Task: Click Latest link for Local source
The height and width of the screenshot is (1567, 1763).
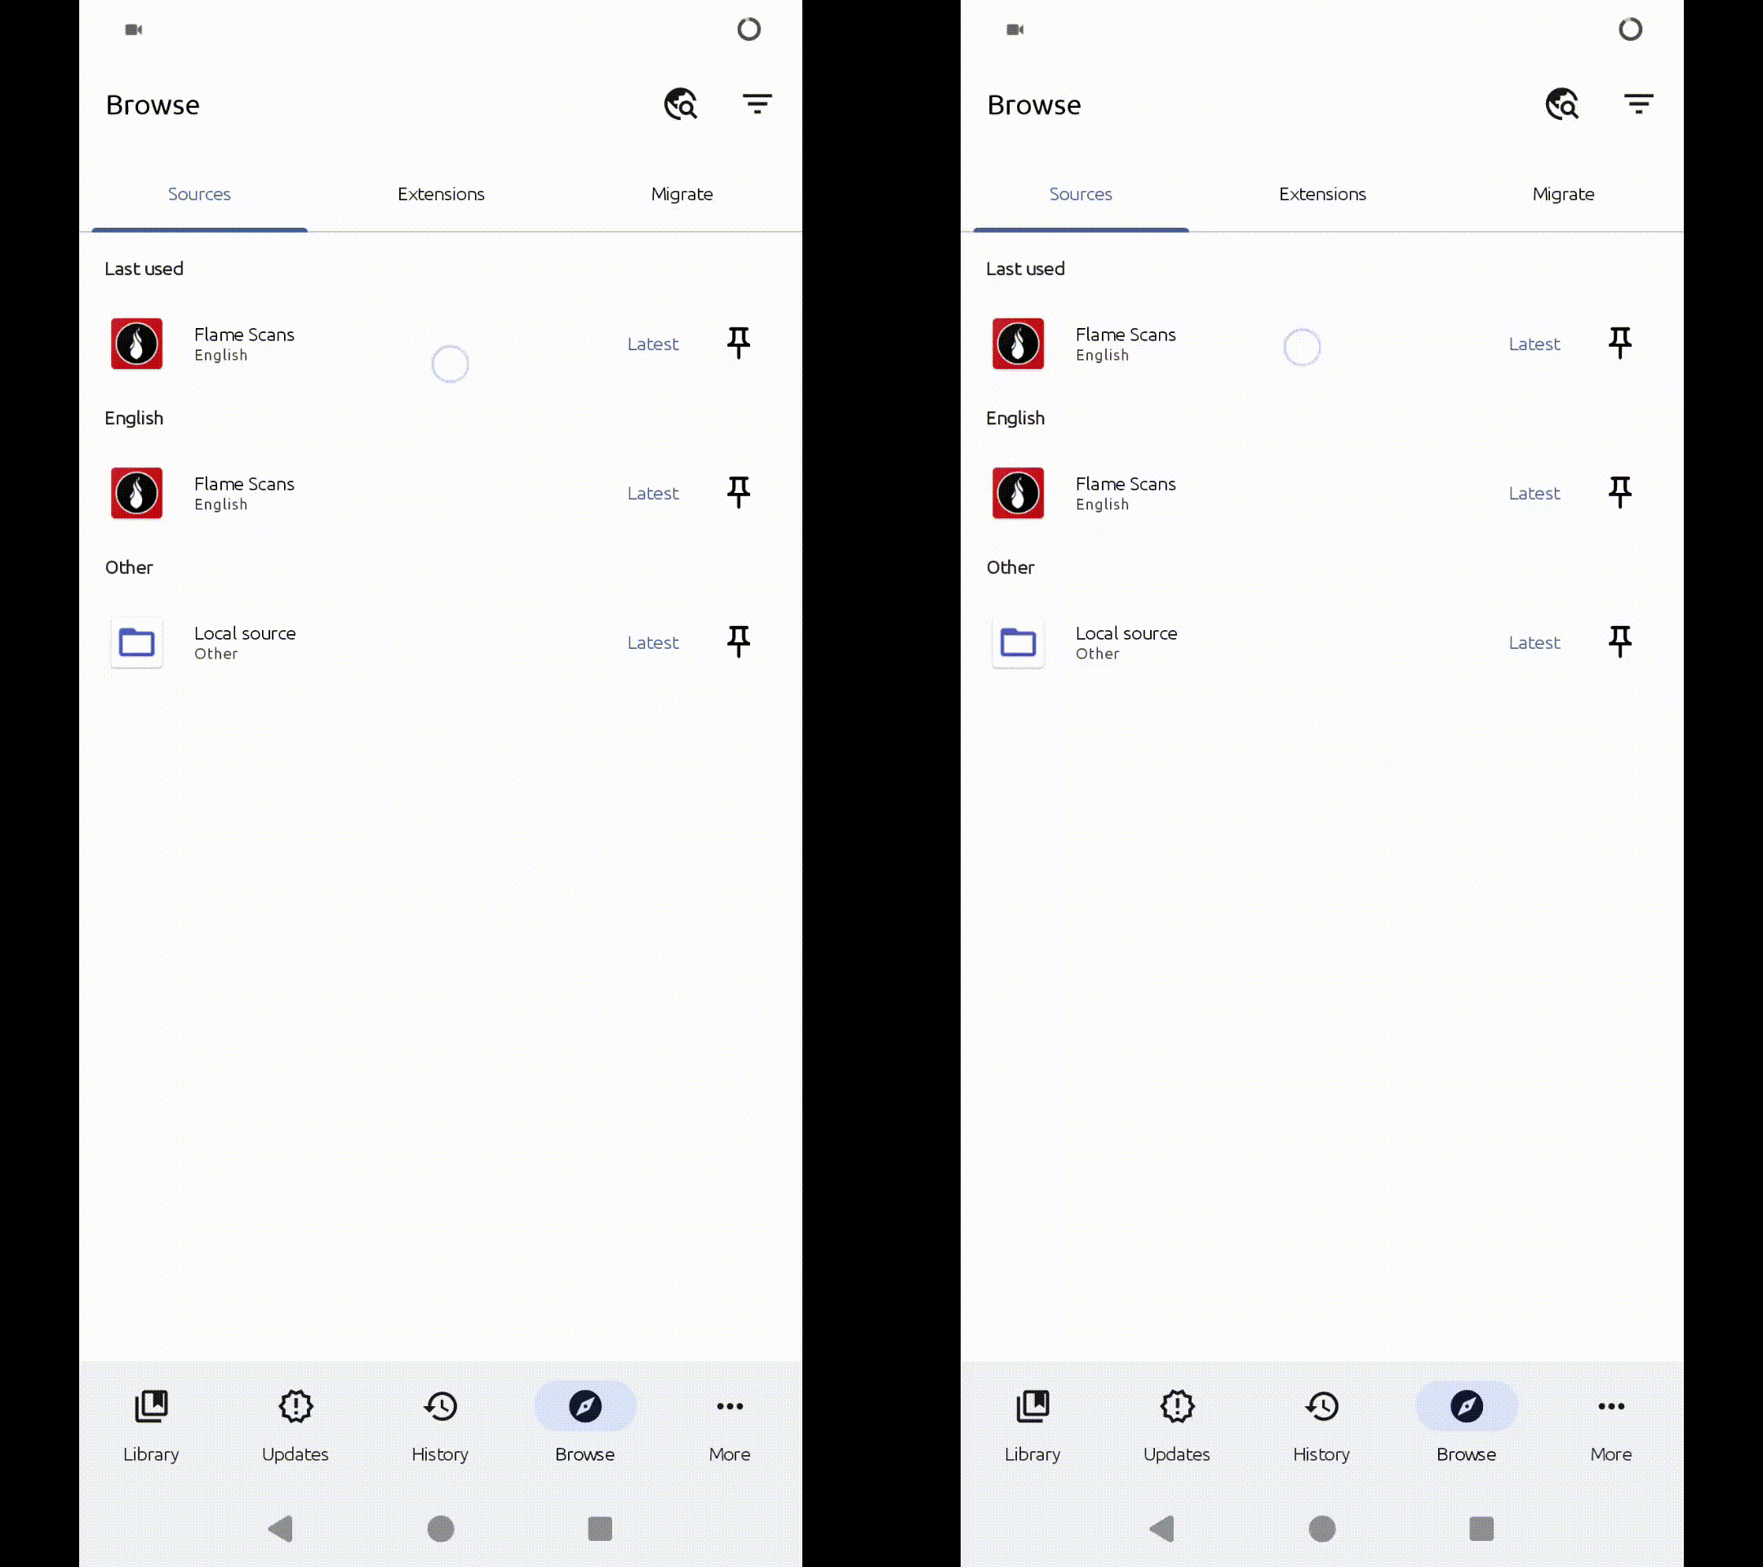Action: [653, 641]
